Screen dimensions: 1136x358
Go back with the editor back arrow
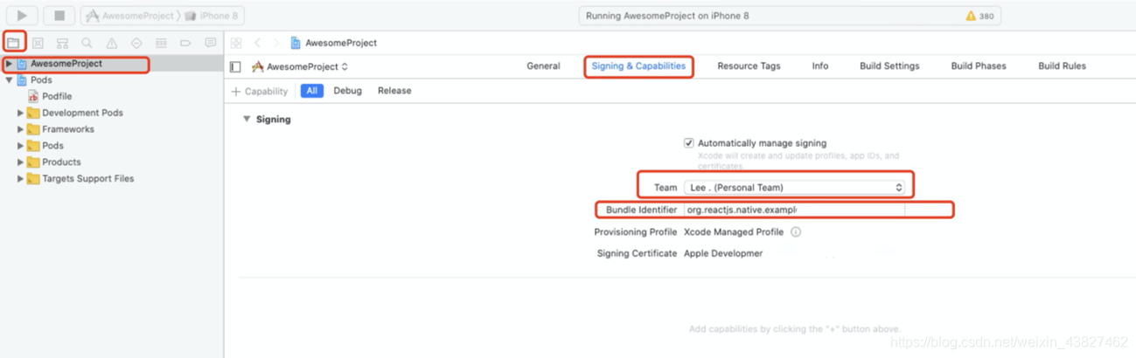(258, 43)
